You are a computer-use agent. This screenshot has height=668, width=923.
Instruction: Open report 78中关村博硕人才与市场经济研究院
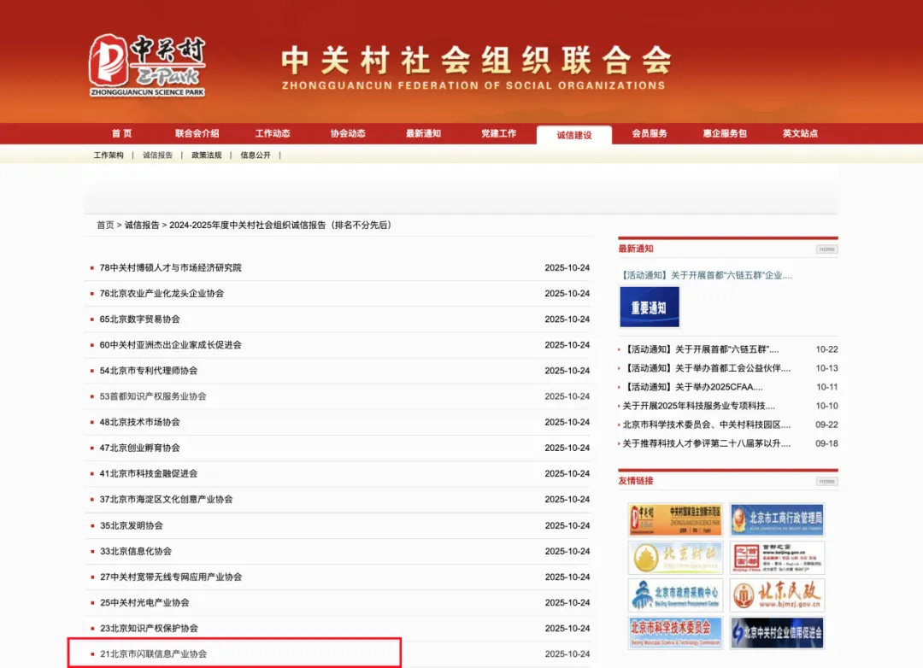(x=170, y=267)
